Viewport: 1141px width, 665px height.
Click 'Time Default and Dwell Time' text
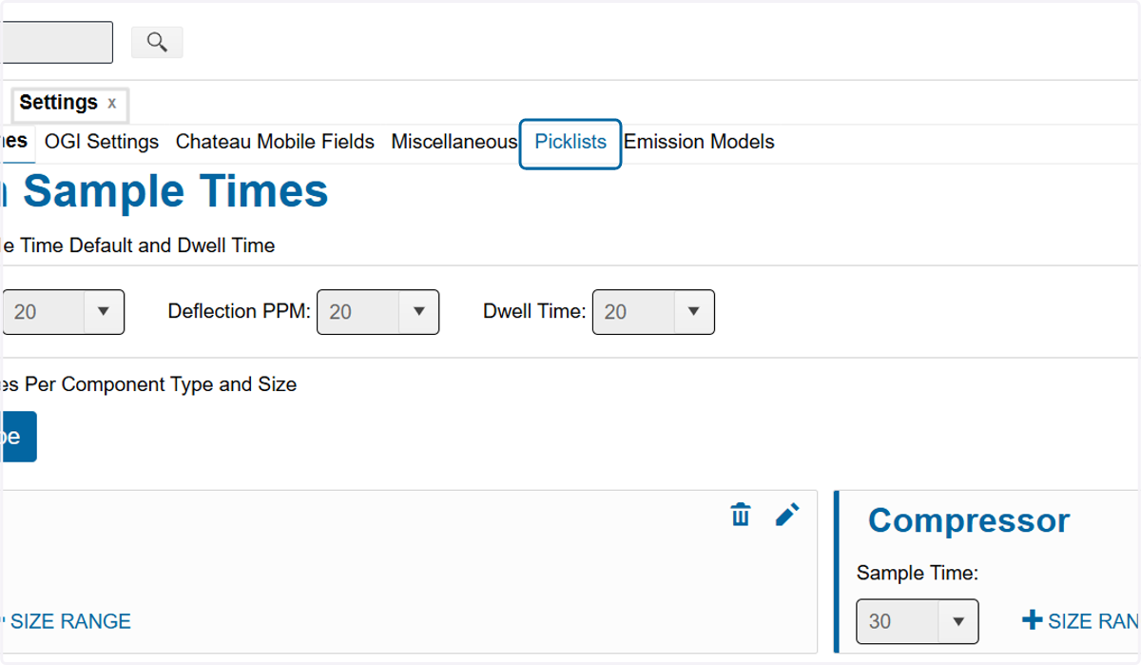click(x=146, y=245)
